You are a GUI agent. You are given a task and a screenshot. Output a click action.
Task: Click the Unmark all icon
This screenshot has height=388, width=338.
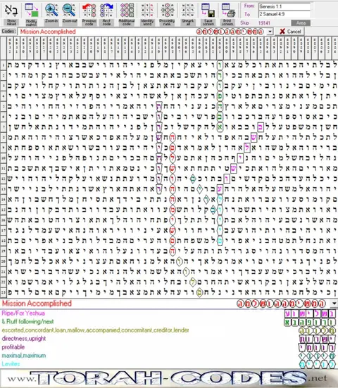tap(188, 10)
